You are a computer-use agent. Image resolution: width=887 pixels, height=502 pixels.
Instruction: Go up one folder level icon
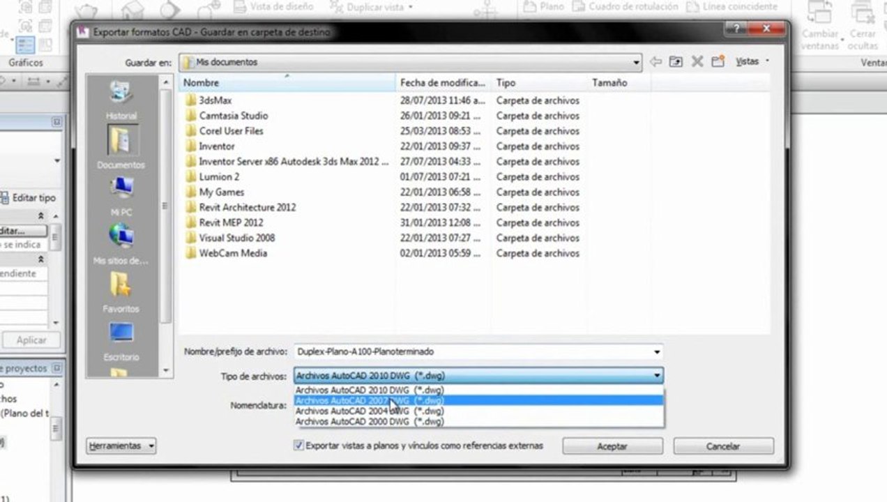click(676, 61)
